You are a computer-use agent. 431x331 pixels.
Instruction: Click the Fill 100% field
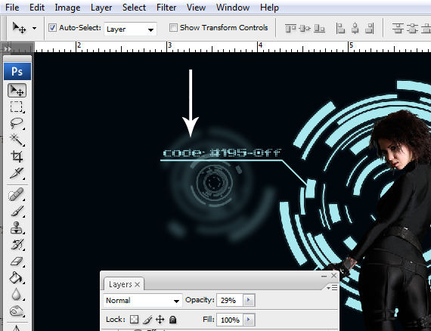pos(230,320)
